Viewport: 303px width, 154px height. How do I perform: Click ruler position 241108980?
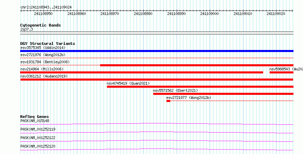coord(143,14)
